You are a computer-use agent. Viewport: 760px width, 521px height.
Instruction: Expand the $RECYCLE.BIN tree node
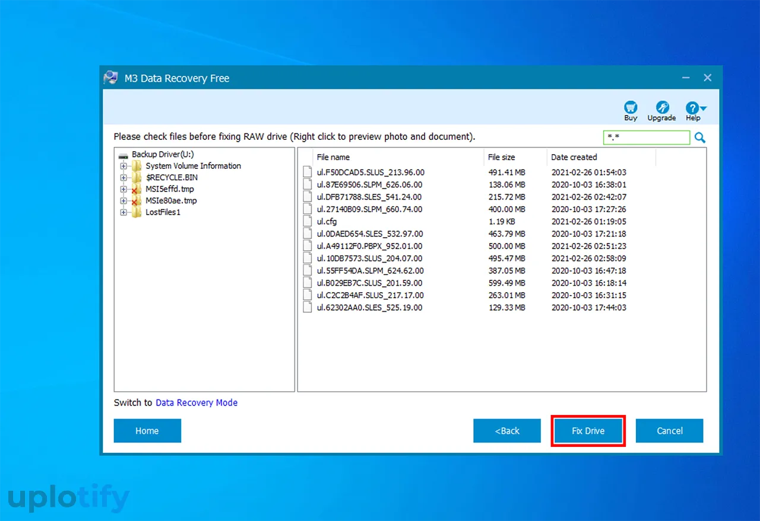(123, 177)
